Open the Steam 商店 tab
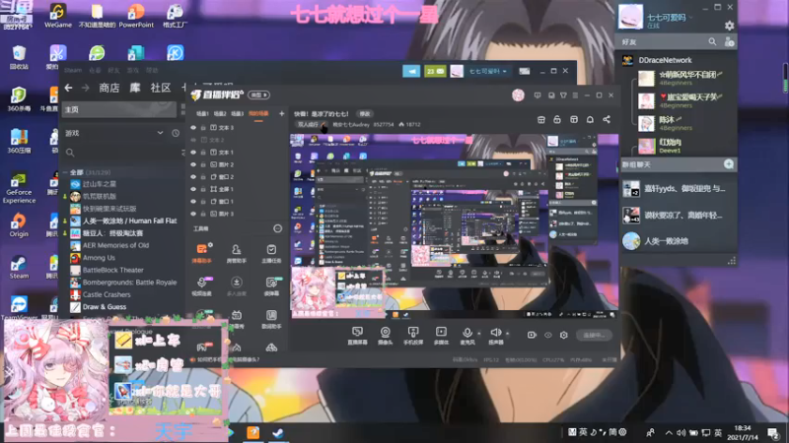The image size is (789, 443). point(108,88)
